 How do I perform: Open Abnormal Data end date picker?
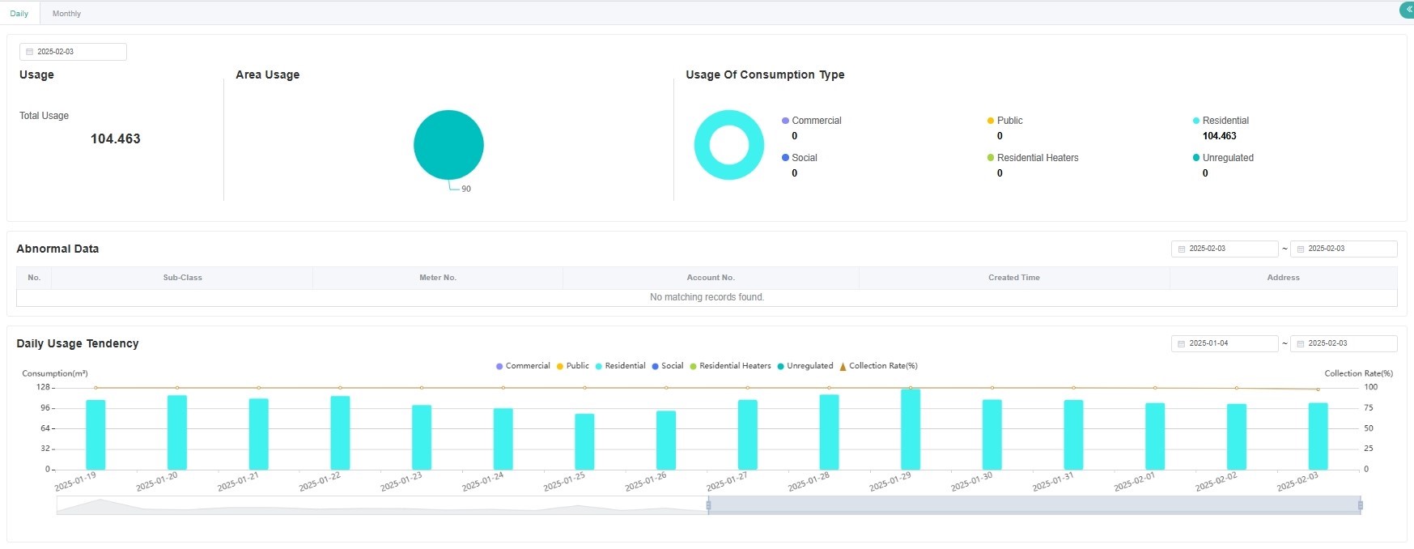point(1343,249)
